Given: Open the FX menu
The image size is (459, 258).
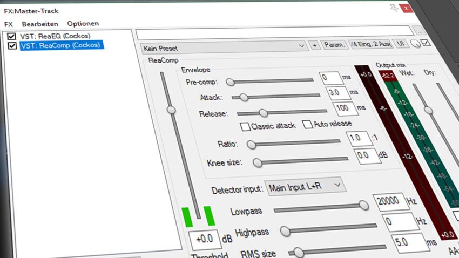Looking at the screenshot, I should tap(9, 24).
